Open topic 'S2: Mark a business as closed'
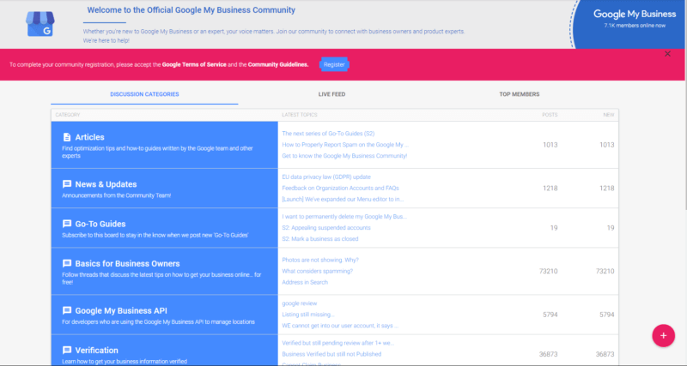Viewport: 687px width, 366px height. [320, 239]
